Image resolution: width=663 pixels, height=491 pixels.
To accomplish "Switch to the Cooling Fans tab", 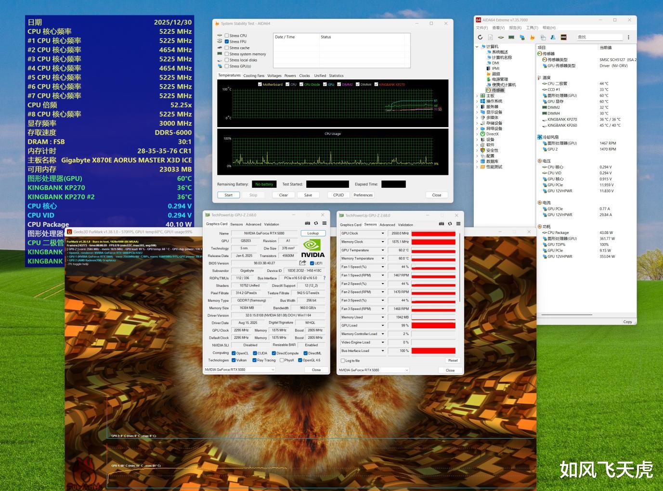I will tap(254, 76).
